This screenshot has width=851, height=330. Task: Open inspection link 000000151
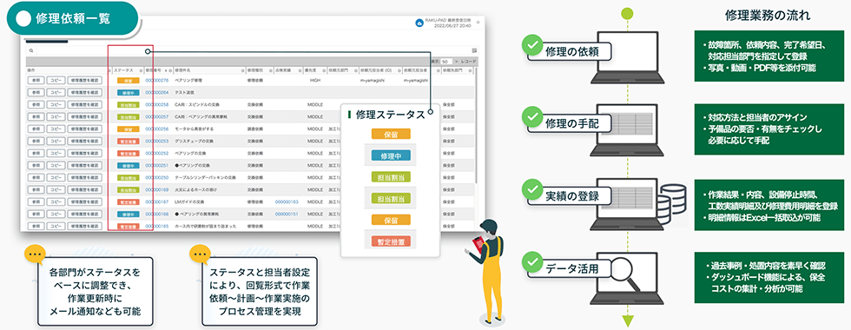287,214
